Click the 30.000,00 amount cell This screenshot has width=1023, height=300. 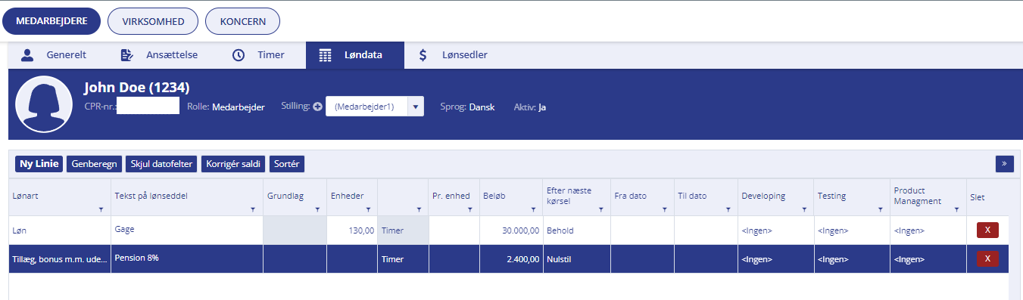511,230
